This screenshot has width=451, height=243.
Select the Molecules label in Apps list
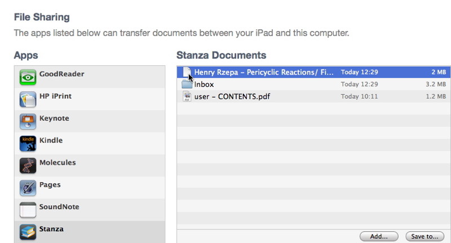57,162
